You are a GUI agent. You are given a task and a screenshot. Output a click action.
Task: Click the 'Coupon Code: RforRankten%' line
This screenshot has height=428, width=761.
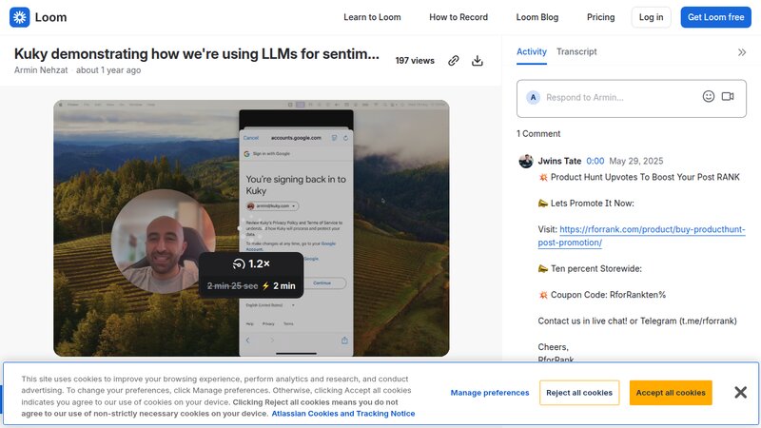[x=602, y=295]
